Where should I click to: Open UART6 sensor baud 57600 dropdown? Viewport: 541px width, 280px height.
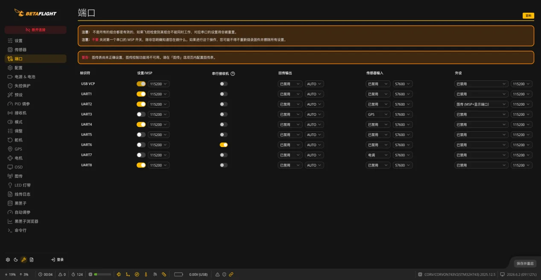tap(403, 145)
